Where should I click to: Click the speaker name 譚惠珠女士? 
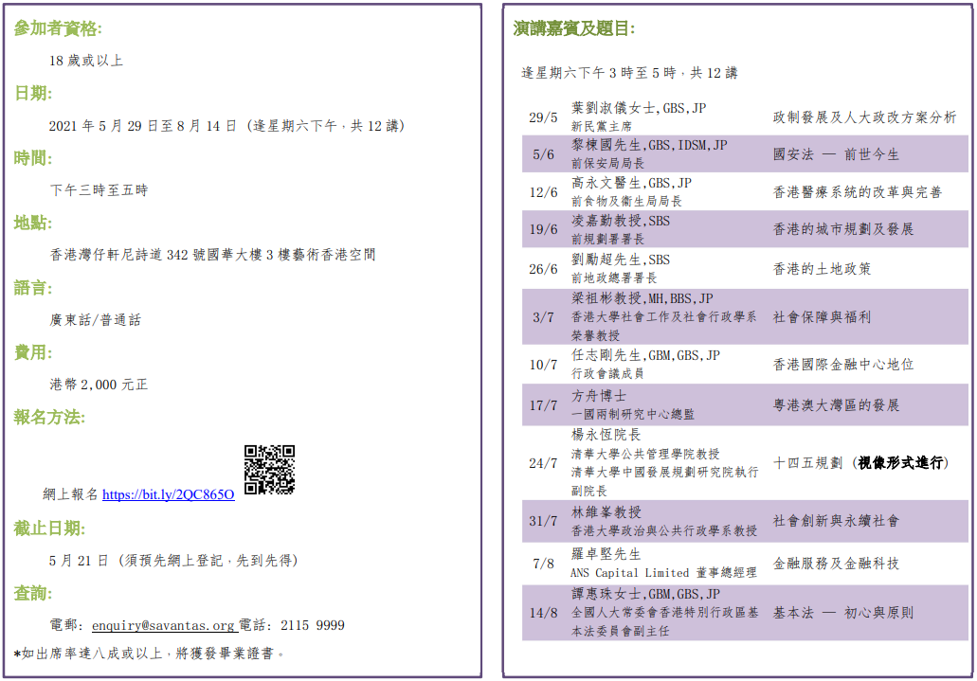(x=607, y=594)
